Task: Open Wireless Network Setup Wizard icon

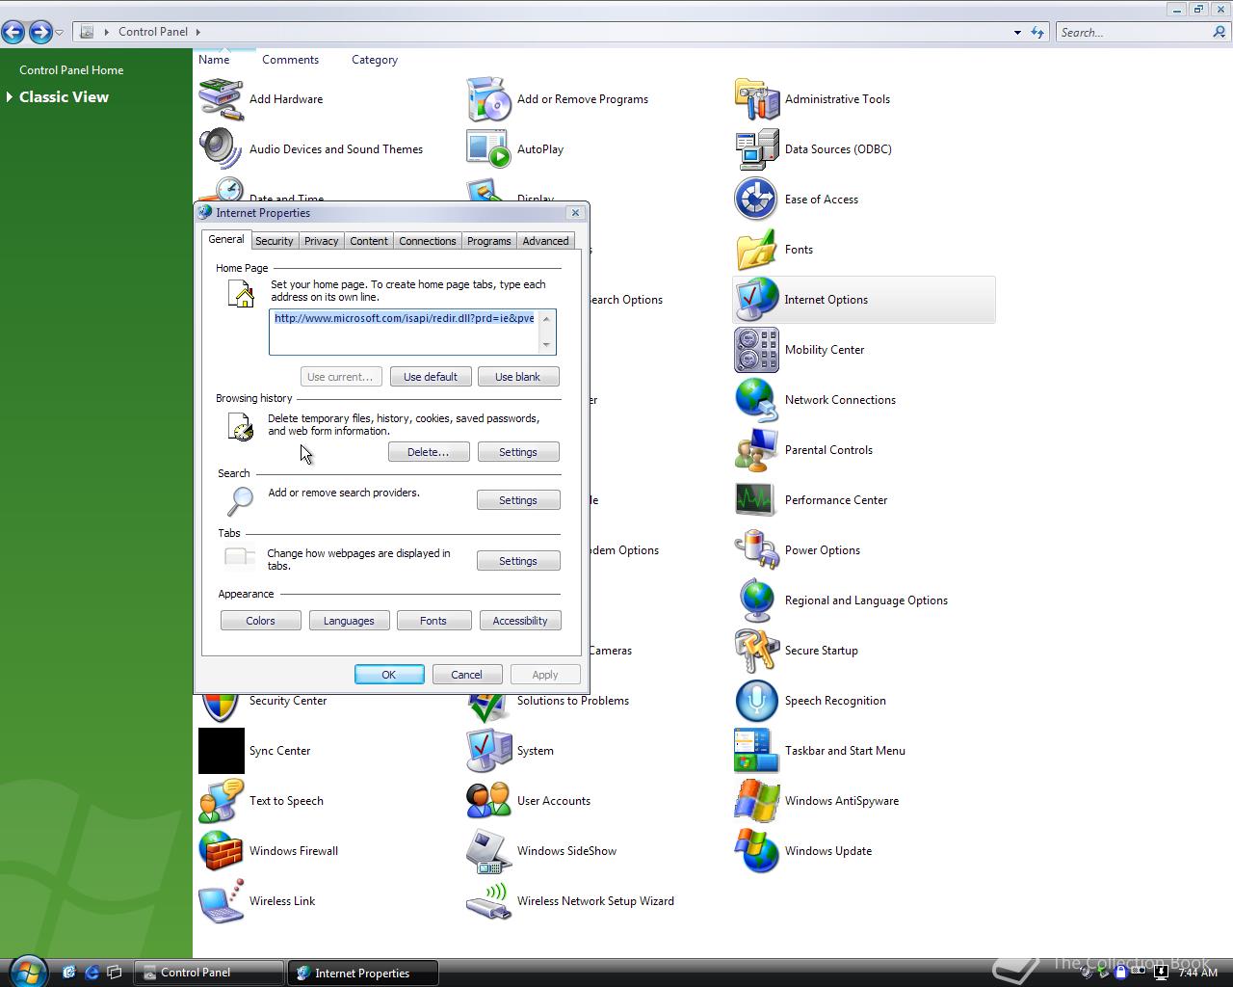Action: click(488, 901)
